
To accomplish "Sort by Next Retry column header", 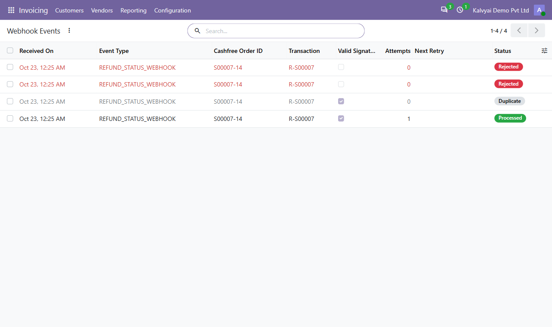I will point(429,51).
